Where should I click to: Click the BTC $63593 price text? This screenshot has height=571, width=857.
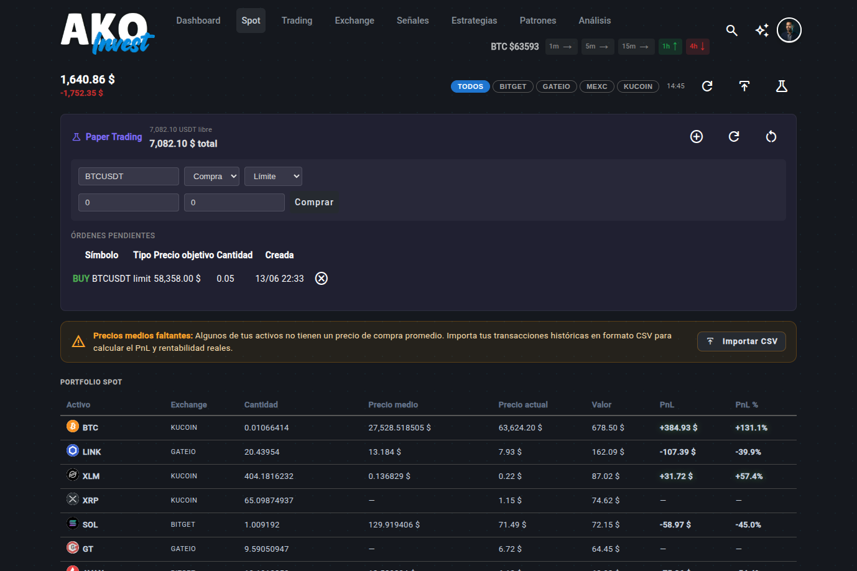pyautogui.click(x=515, y=47)
